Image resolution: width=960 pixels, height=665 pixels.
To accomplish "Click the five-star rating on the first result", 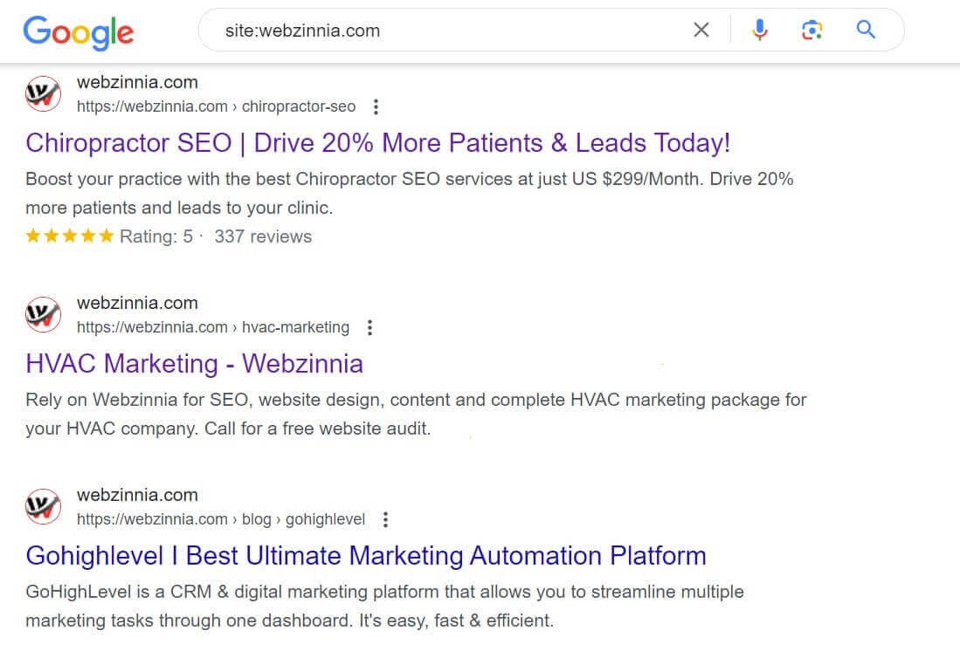I will [69, 236].
